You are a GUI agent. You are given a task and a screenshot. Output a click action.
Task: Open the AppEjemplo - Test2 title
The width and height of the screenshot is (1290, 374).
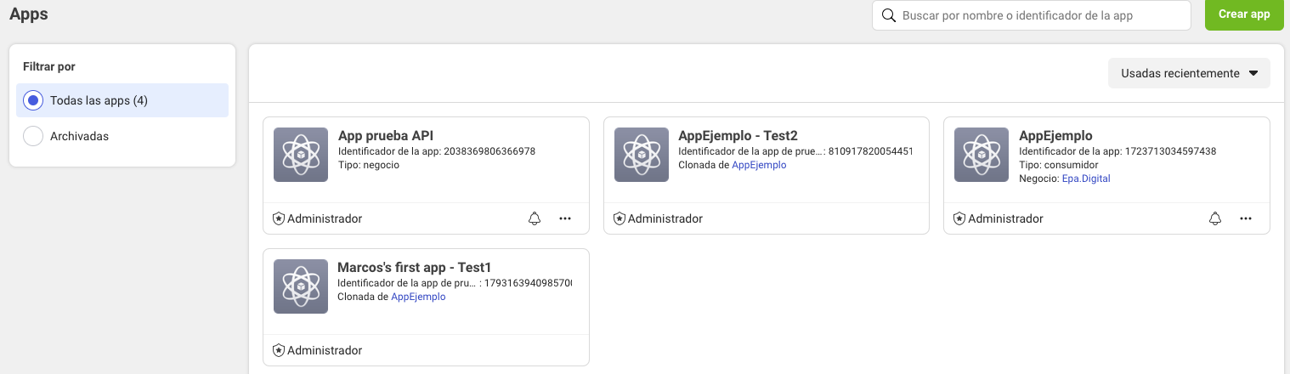pos(738,136)
